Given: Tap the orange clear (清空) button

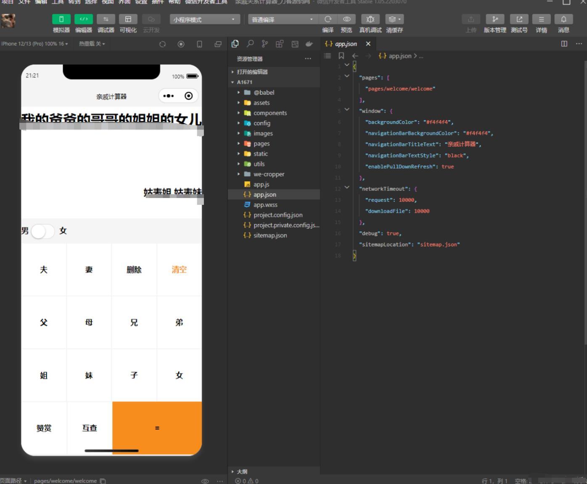Looking at the screenshot, I should (x=179, y=270).
